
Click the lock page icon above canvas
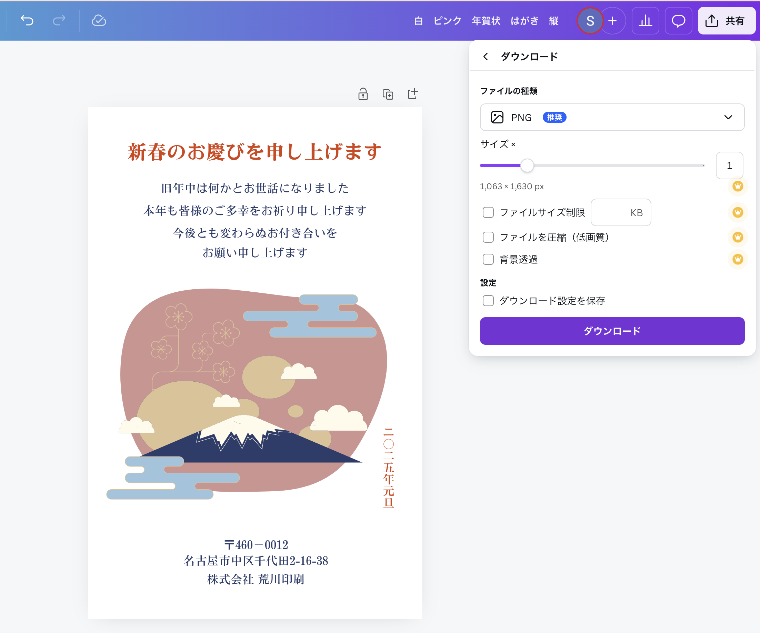coord(363,94)
